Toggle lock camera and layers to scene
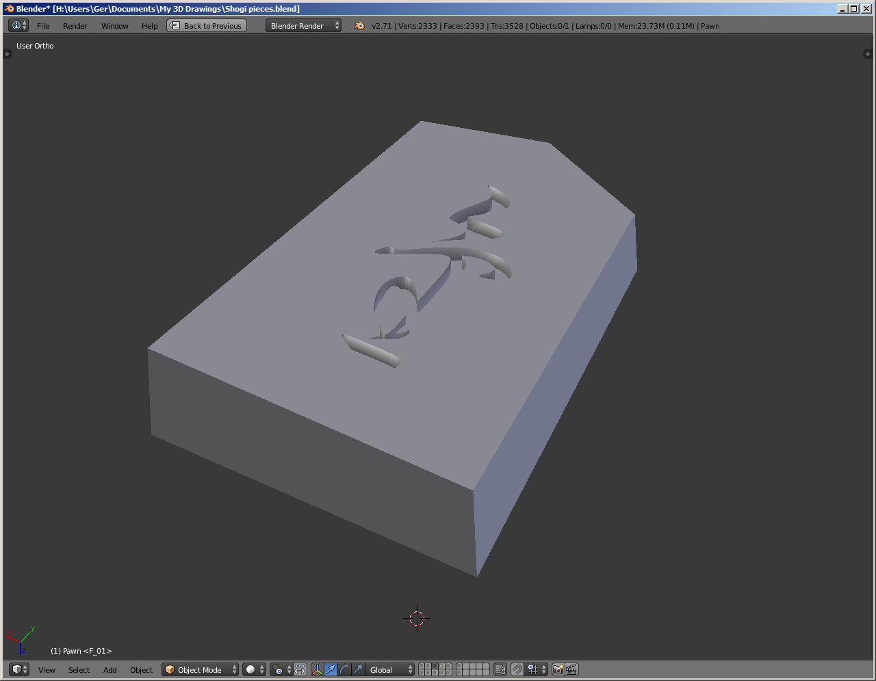 (500, 669)
